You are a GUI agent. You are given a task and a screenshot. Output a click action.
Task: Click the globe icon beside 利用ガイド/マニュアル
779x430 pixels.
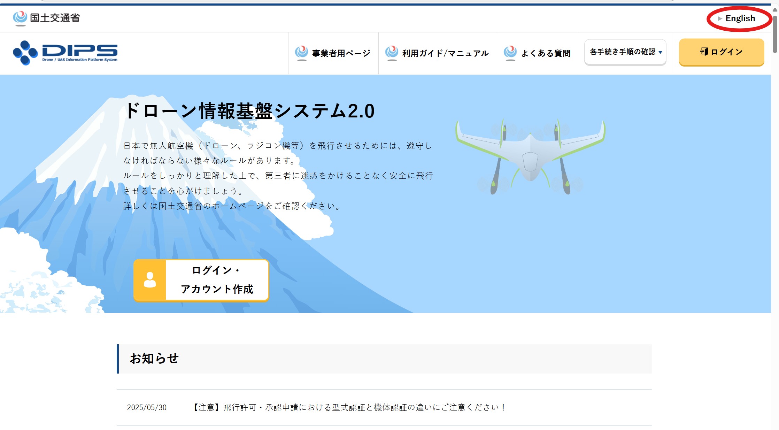[392, 53]
